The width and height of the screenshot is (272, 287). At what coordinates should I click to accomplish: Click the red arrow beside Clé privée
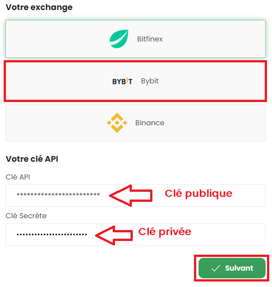(x=114, y=236)
